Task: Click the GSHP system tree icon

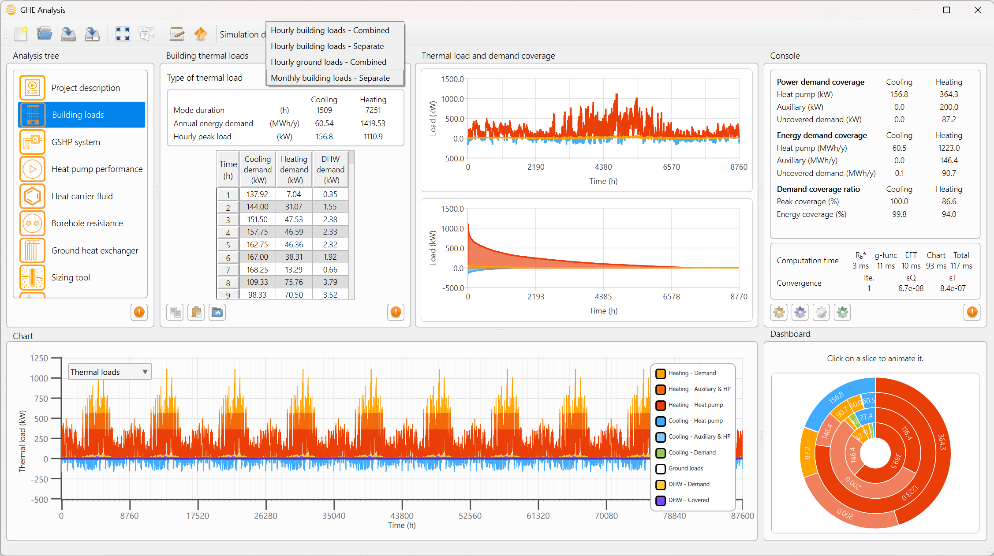Action: 32,142
